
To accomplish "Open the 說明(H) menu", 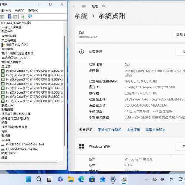I will 33,11.
